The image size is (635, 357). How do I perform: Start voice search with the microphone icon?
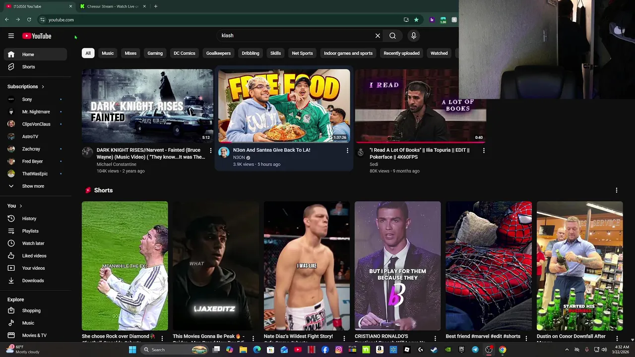tap(413, 36)
